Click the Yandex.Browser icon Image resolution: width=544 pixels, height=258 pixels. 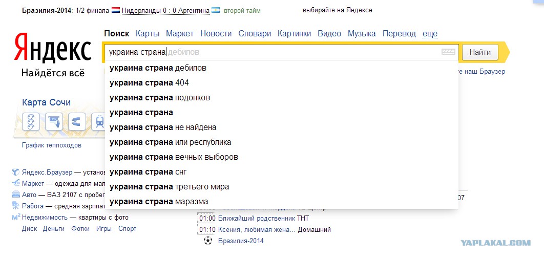[x=15, y=172]
